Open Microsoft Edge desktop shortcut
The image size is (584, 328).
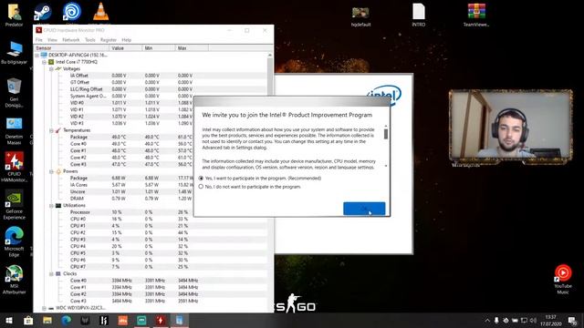coord(15,241)
